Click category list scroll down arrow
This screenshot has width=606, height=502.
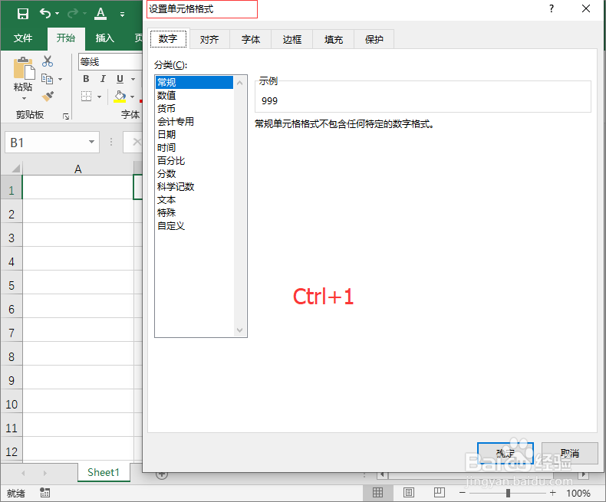[x=239, y=330]
